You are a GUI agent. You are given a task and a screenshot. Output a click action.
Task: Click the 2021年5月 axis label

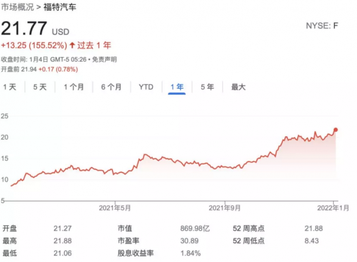tap(115, 208)
